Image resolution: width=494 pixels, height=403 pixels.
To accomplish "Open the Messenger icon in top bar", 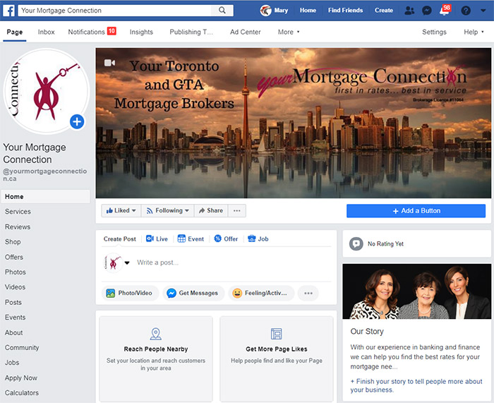I will coord(426,11).
